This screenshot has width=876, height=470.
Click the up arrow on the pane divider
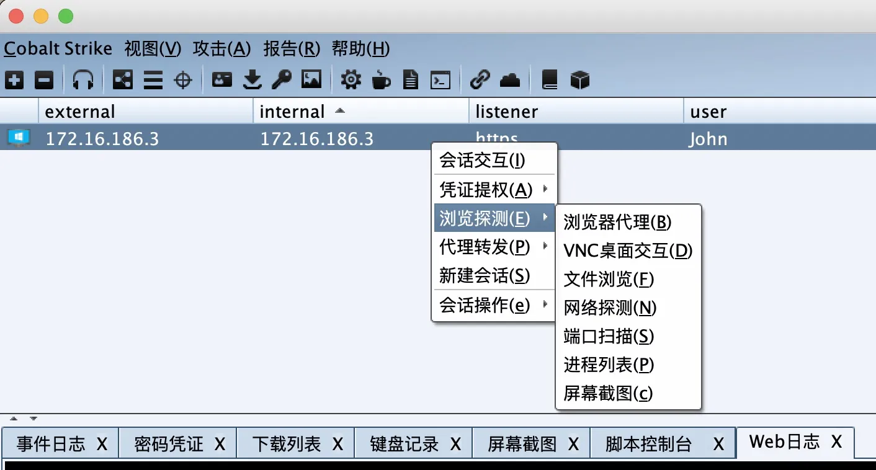[x=14, y=419]
